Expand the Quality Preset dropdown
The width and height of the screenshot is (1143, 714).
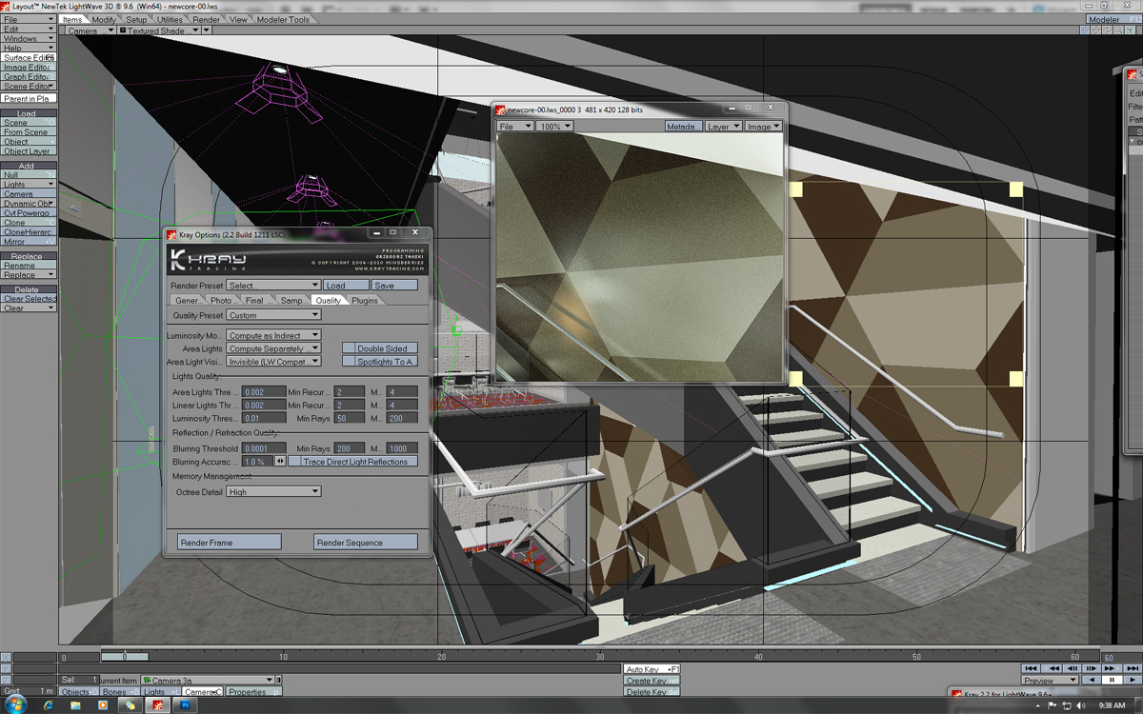coord(273,315)
